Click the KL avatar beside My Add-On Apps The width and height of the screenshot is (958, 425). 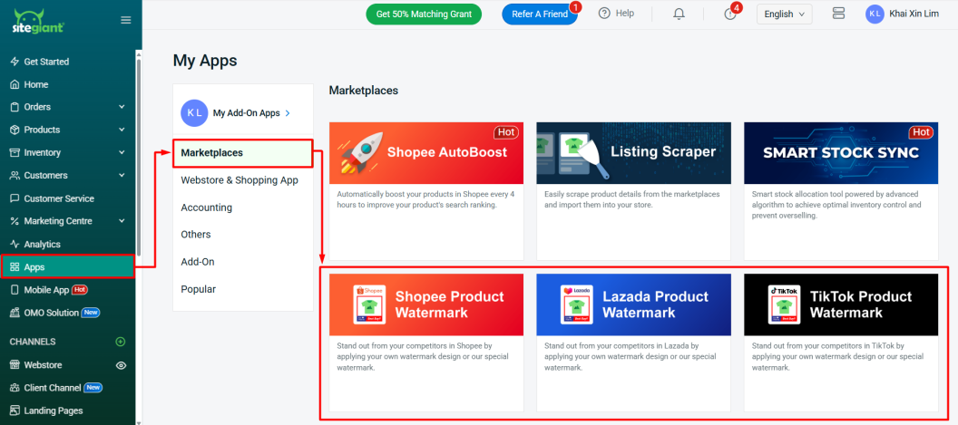(193, 113)
